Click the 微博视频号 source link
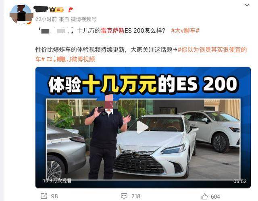This screenshot has width=258, height=201. click(83, 19)
